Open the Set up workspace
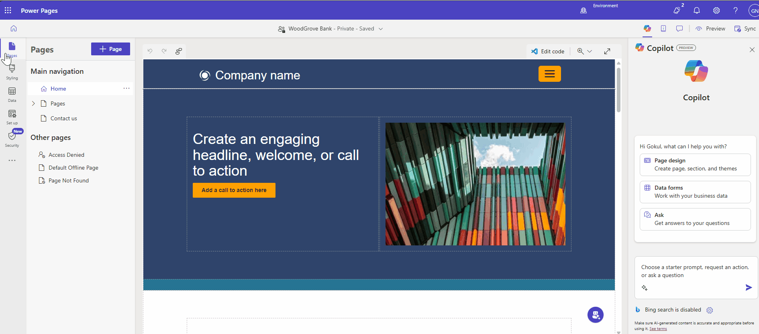 12,117
